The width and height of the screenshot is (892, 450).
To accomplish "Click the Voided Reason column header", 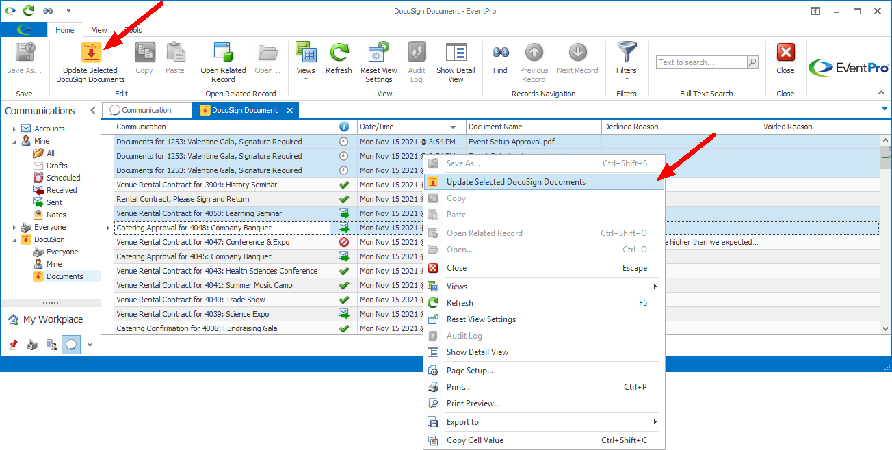I will pos(820,127).
